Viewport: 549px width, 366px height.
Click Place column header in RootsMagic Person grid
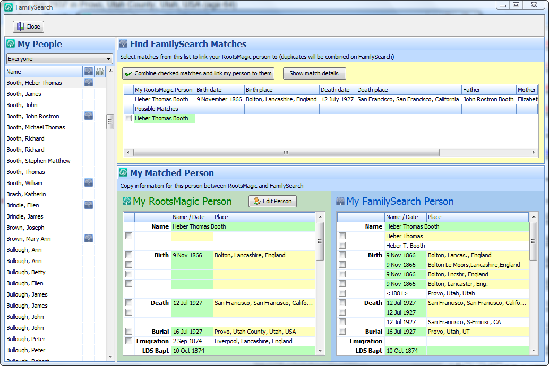pyautogui.click(x=264, y=217)
